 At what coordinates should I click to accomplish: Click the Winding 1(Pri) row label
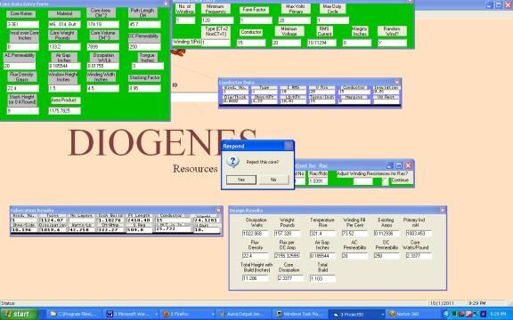[x=187, y=42]
